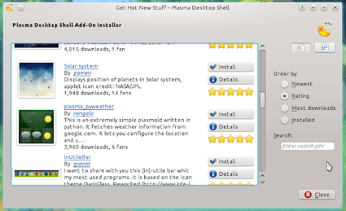The height and width of the screenshot is (211, 346).
Task: Minimize the window via title bar
Action: (x=313, y=8)
